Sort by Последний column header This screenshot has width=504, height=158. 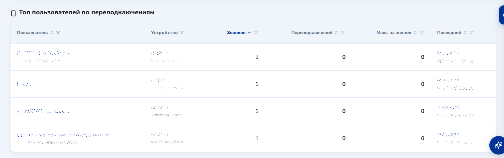[449, 33]
